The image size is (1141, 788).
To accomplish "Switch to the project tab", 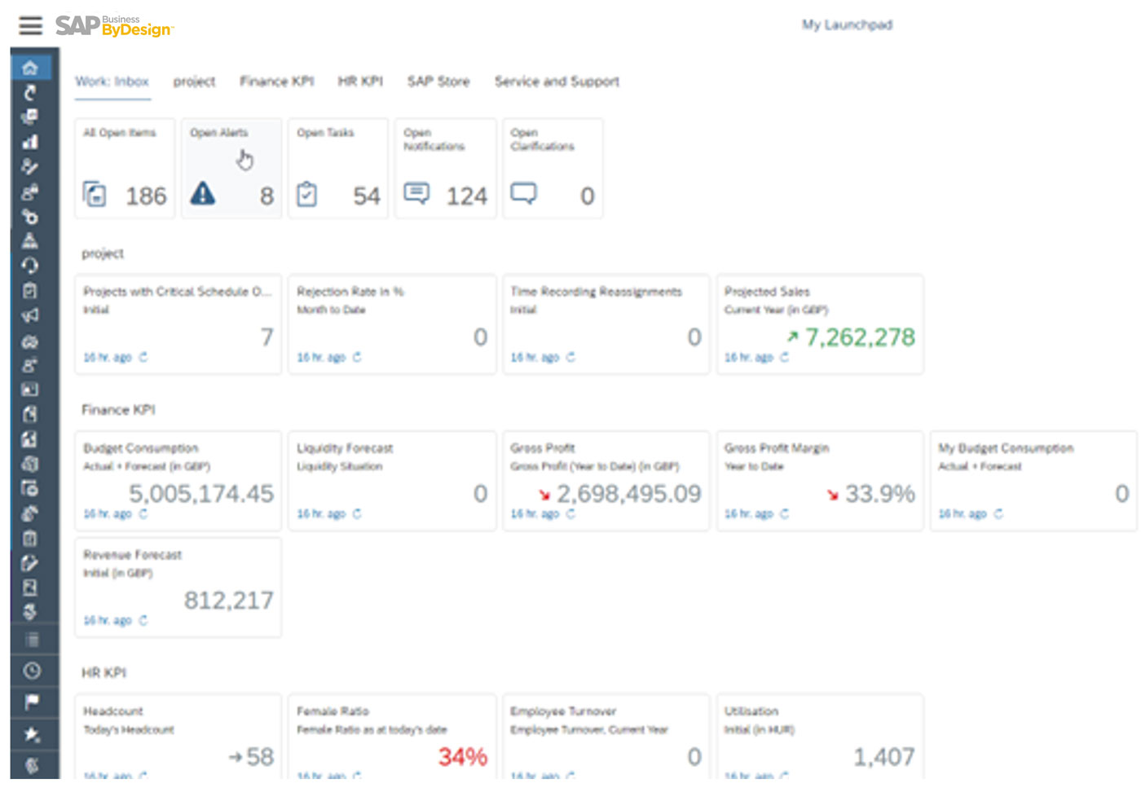I will click(x=194, y=81).
